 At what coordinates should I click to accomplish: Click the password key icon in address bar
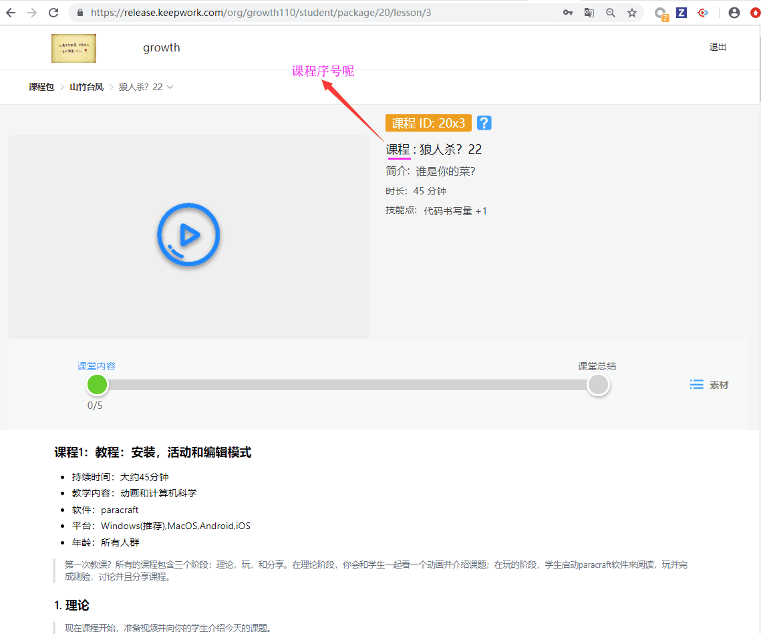click(567, 12)
